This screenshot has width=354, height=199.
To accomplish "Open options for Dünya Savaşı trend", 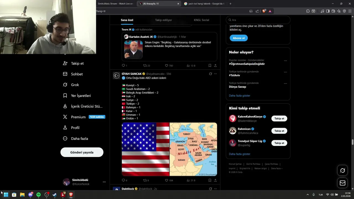I will pos(285,83).
